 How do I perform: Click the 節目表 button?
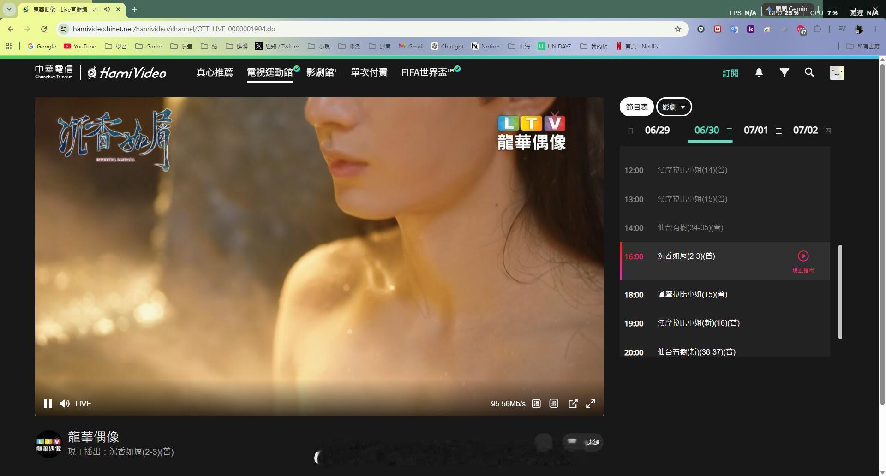pyautogui.click(x=636, y=107)
